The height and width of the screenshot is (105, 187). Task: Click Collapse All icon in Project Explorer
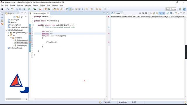(x=14, y=17)
